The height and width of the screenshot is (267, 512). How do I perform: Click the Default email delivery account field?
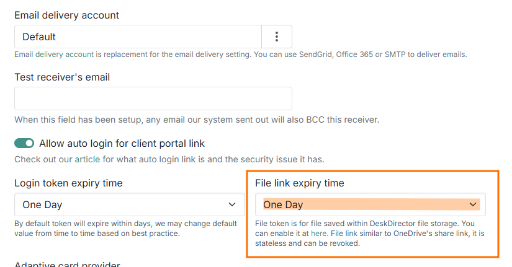click(138, 37)
